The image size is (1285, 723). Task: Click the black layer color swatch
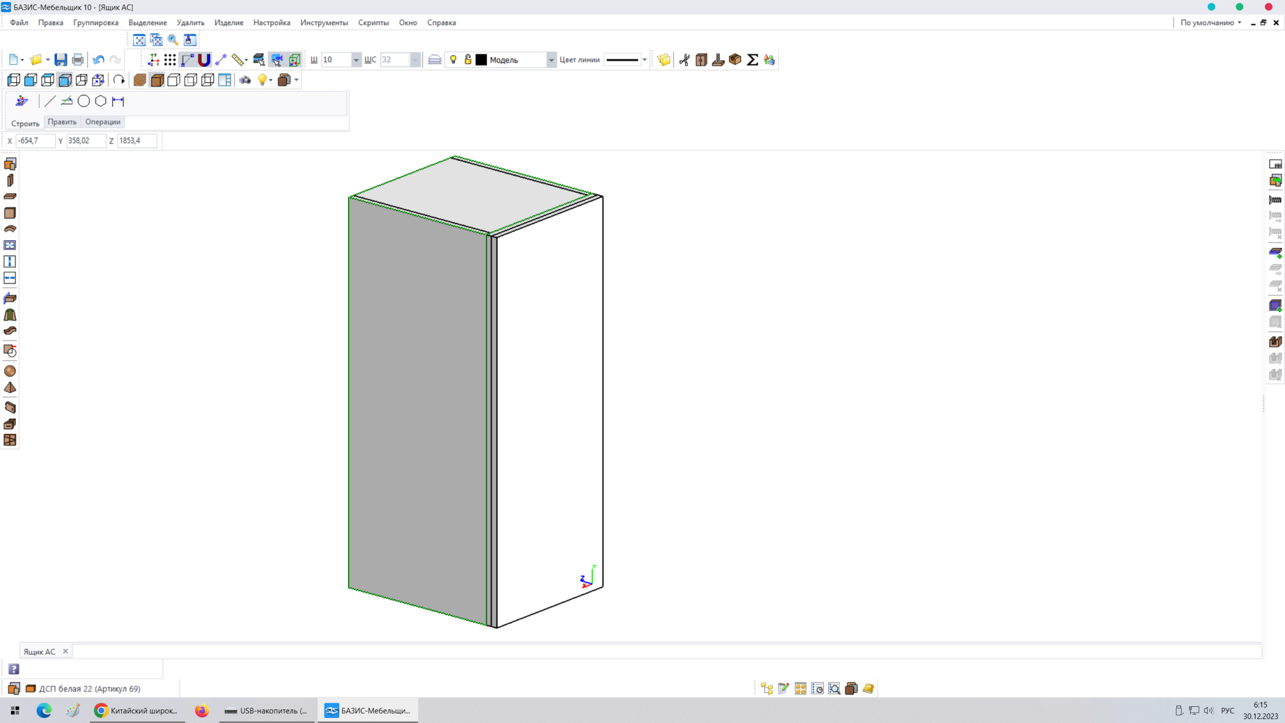tap(481, 60)
